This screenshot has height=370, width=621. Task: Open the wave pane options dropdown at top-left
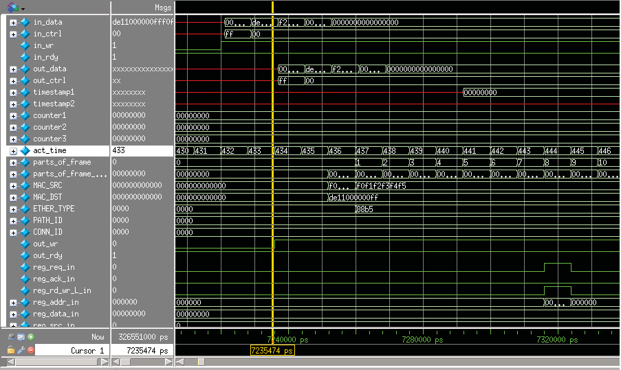click(x=23, y=9)
